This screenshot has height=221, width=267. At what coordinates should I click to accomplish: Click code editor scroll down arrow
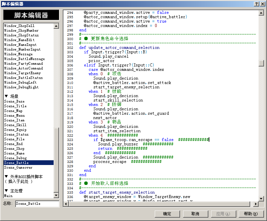pyautogui.click(x=261, y=198)
